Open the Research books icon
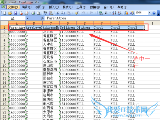160x120 pixels. (51, 13)
